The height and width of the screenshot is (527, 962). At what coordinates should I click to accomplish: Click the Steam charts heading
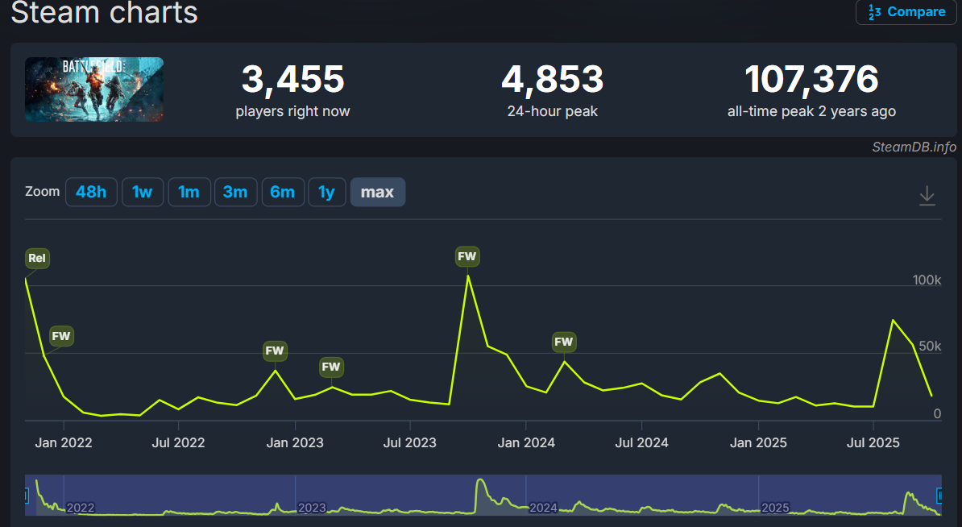pyautogui.click(x=104, y=13)
